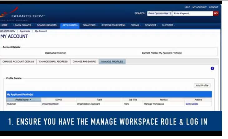Image resolution: width=228 pixels, height=139 pixels.
Task: Click the Delete link for profile
Action: pyautogui.click(x=195, y=104)
